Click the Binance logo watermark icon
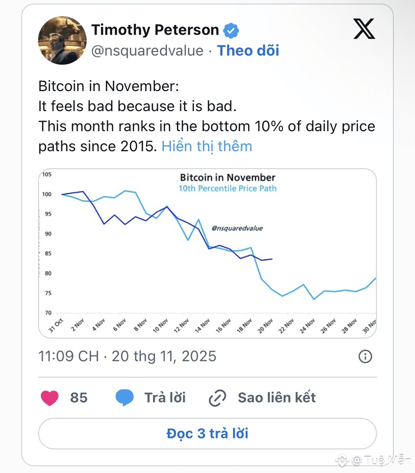 click(x=342, y=460)
